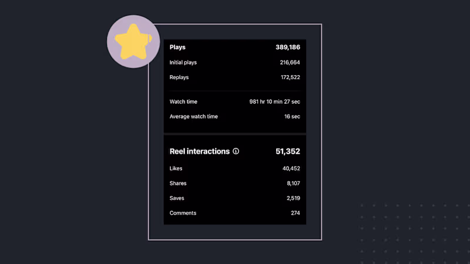Click the yellow star badge icon

(133, 42)
